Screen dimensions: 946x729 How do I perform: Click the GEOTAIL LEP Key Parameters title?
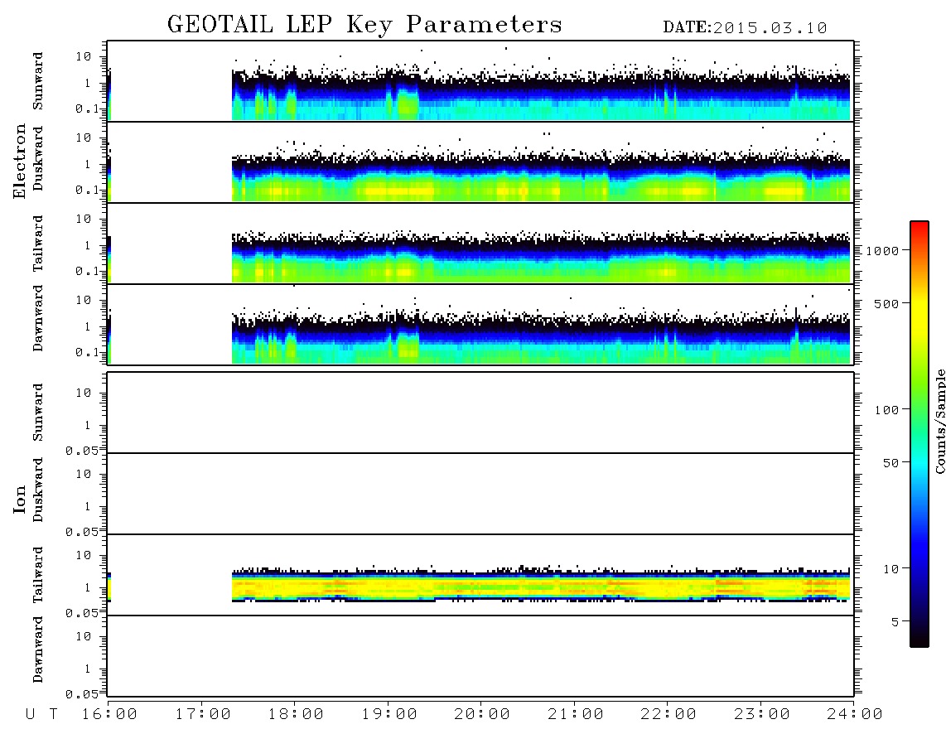point(364,25)
